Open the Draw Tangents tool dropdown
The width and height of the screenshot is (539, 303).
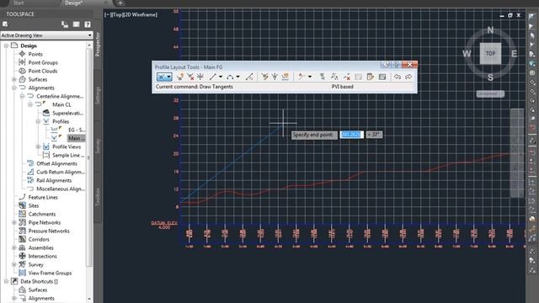(x=169, y=77)
